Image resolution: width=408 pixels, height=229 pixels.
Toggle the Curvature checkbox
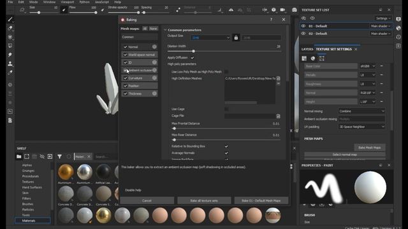click(125, 78)
